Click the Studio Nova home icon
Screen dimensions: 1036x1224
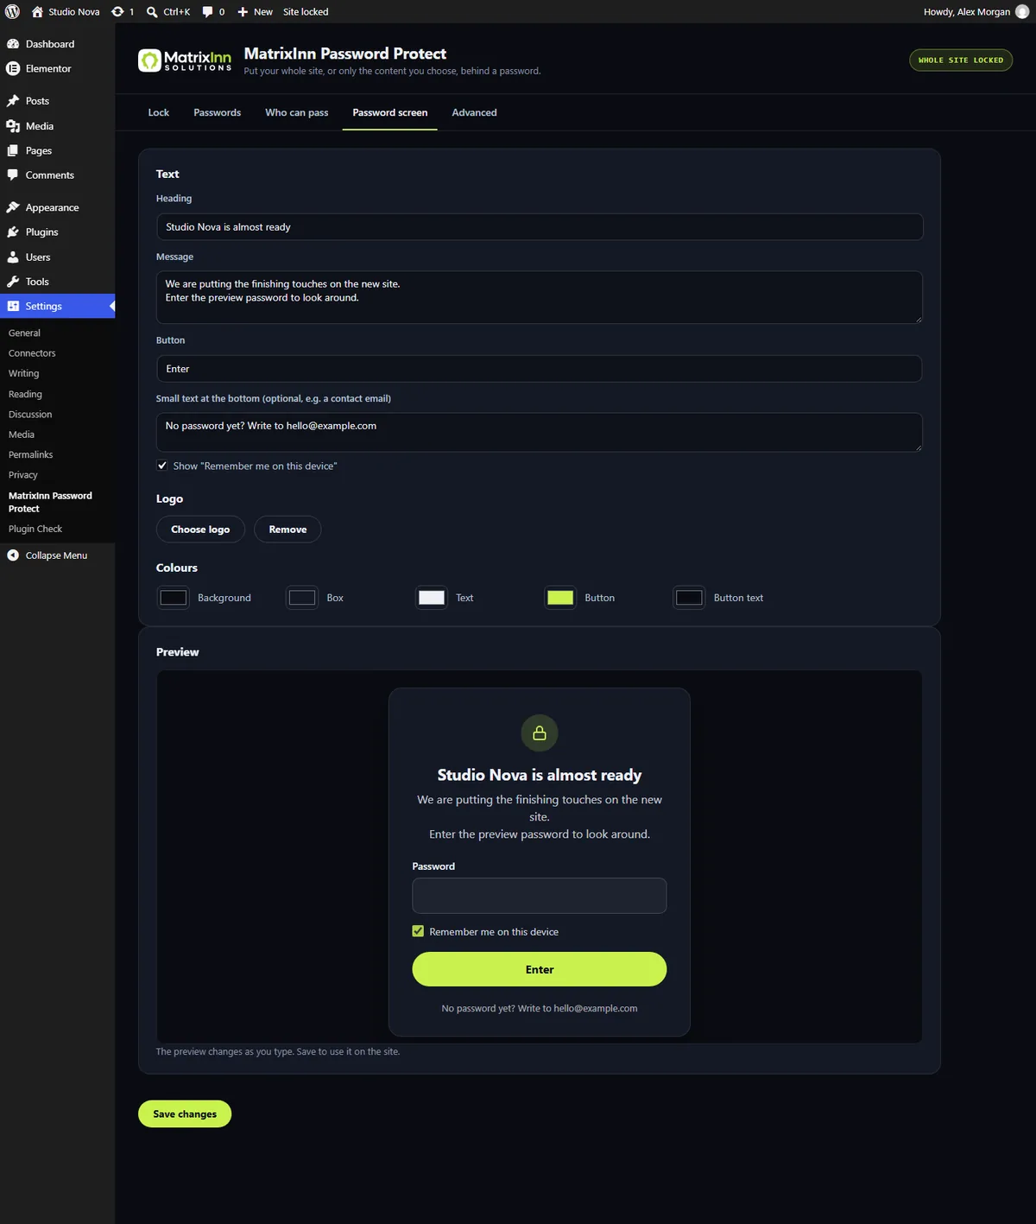tap(37, 11)
